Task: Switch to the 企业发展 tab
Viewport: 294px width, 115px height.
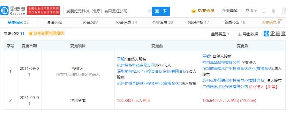Action: point(162,23)
